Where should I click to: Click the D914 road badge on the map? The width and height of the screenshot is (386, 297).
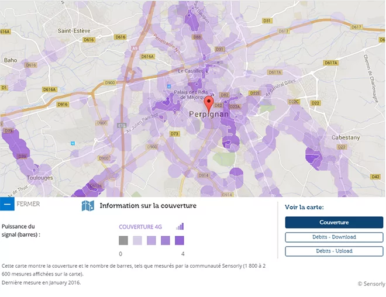(x=203, y=175)
